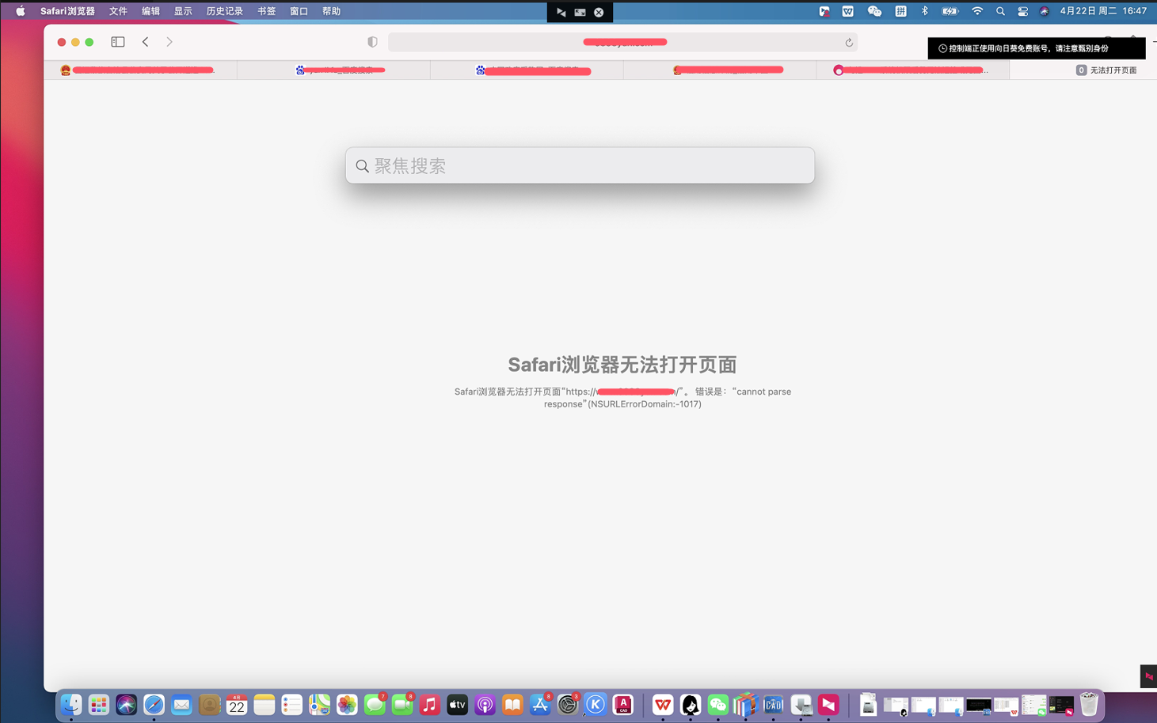1157x723 pixels.
Task: Open the blue K app in Dock
Action: click(596, 704)
